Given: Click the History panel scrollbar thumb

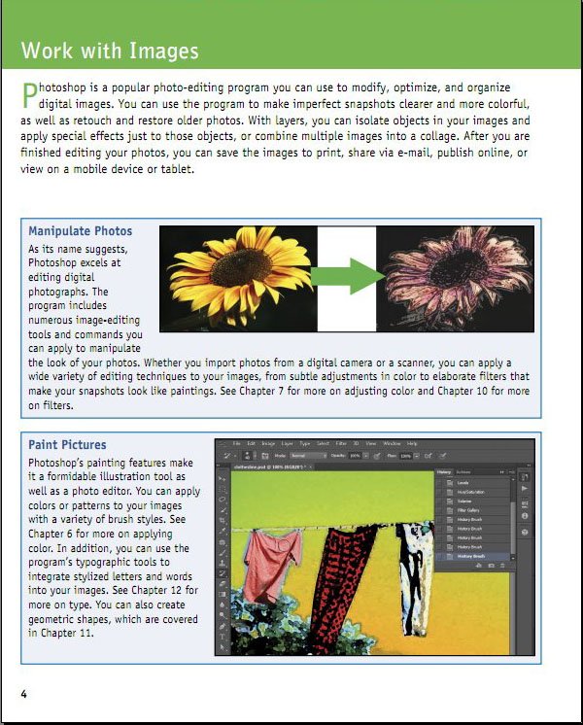Looking at the screenshot, I should [513, 528].
